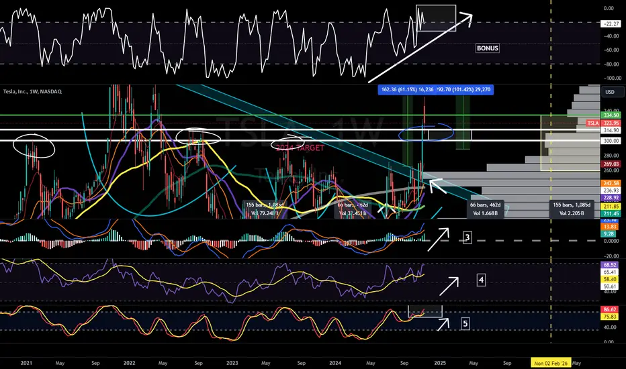Open the USD currency selector
The image size is (626, 369).
click(x=612, y=92)
